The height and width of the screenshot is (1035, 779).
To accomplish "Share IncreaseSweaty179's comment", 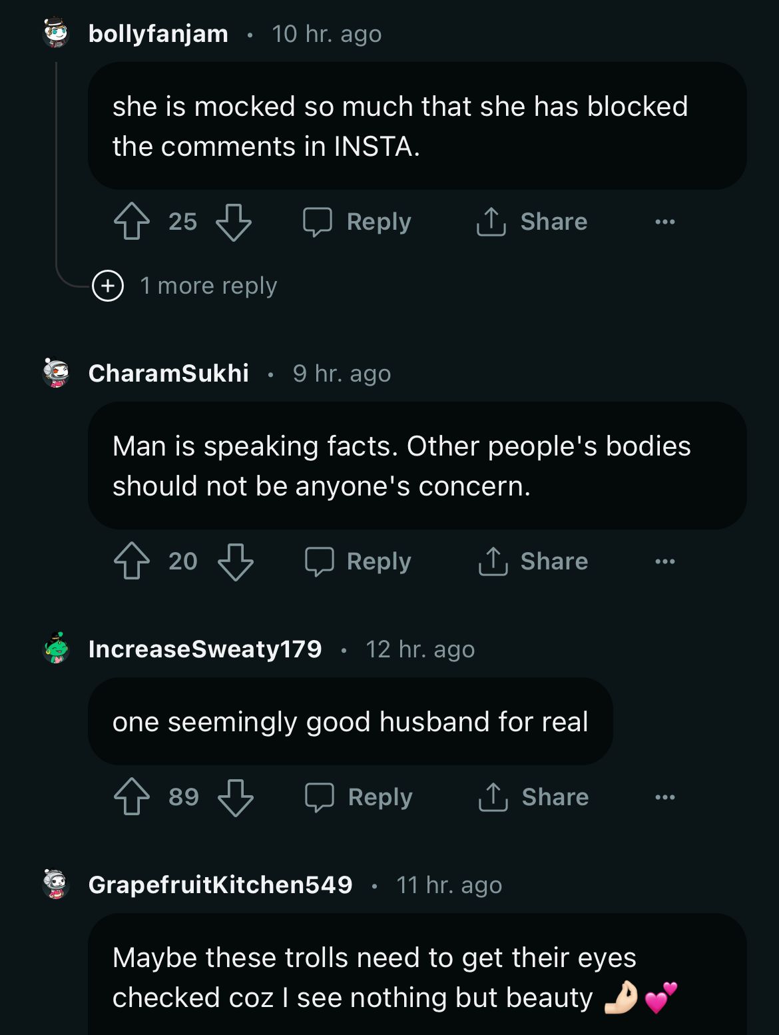I will 534,797.
